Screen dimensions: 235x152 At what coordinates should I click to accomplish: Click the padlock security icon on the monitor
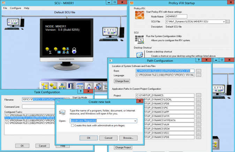point(74,50)
